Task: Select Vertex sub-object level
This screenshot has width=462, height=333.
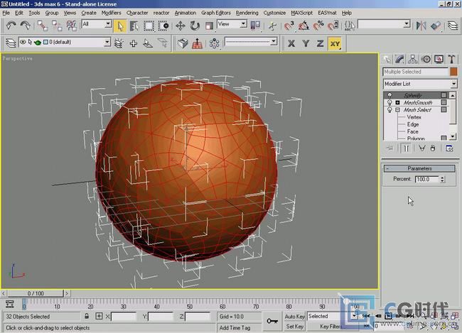Action: [414, 117]
